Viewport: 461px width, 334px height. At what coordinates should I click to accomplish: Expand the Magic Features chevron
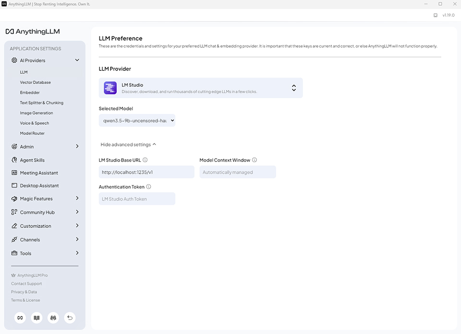click(77, 198)
